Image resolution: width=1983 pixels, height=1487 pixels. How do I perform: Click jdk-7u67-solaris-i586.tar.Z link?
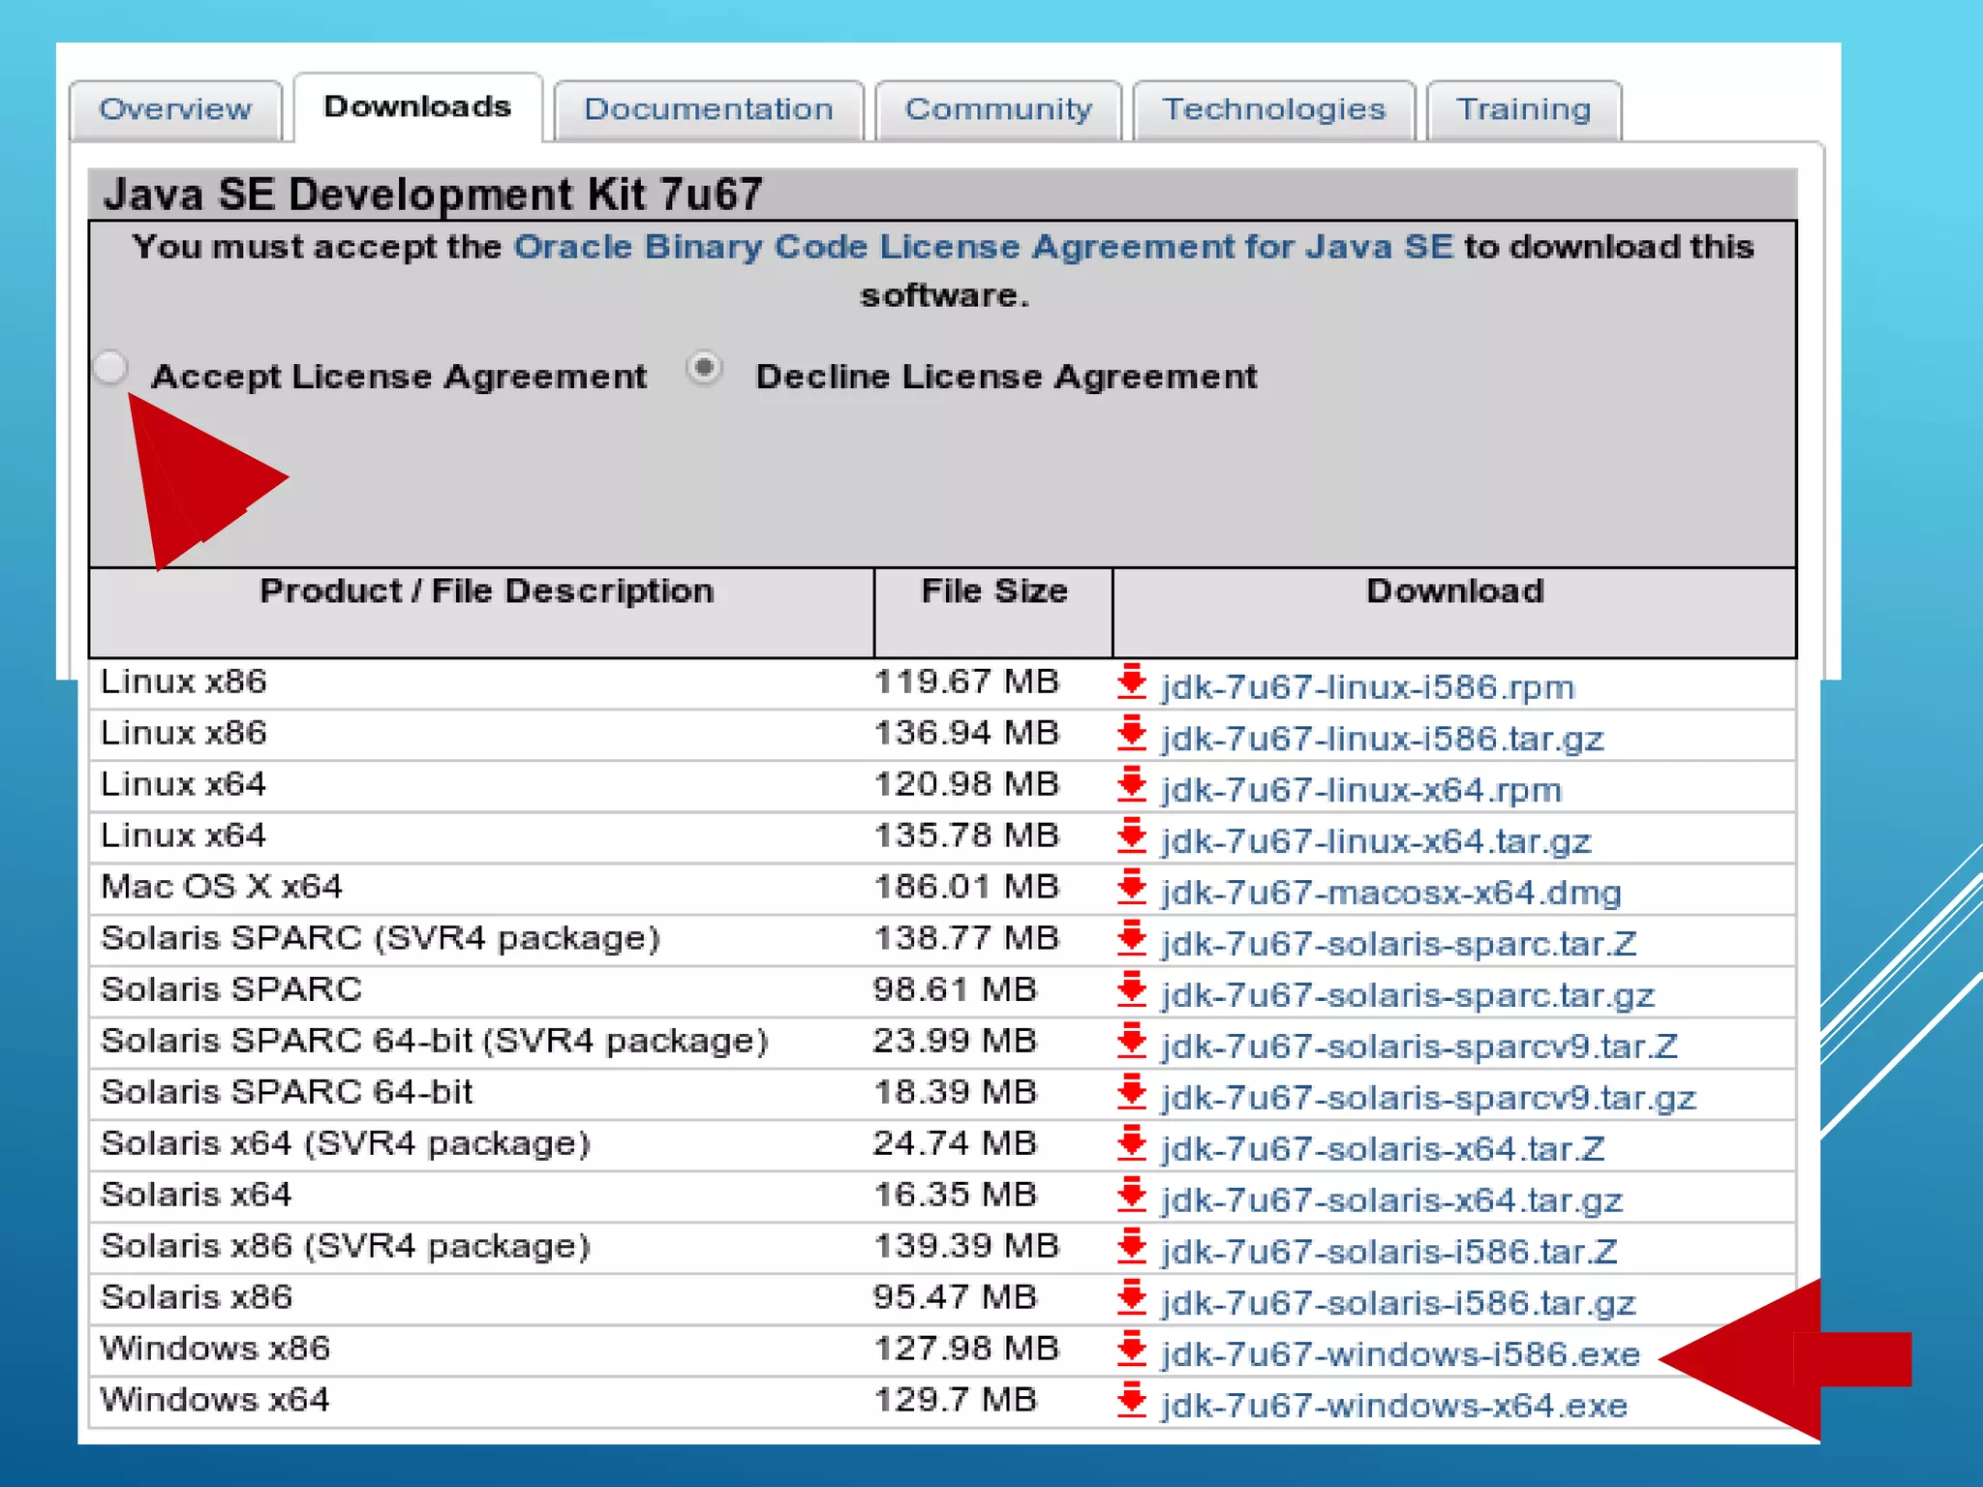[x=1389, y=1252]
